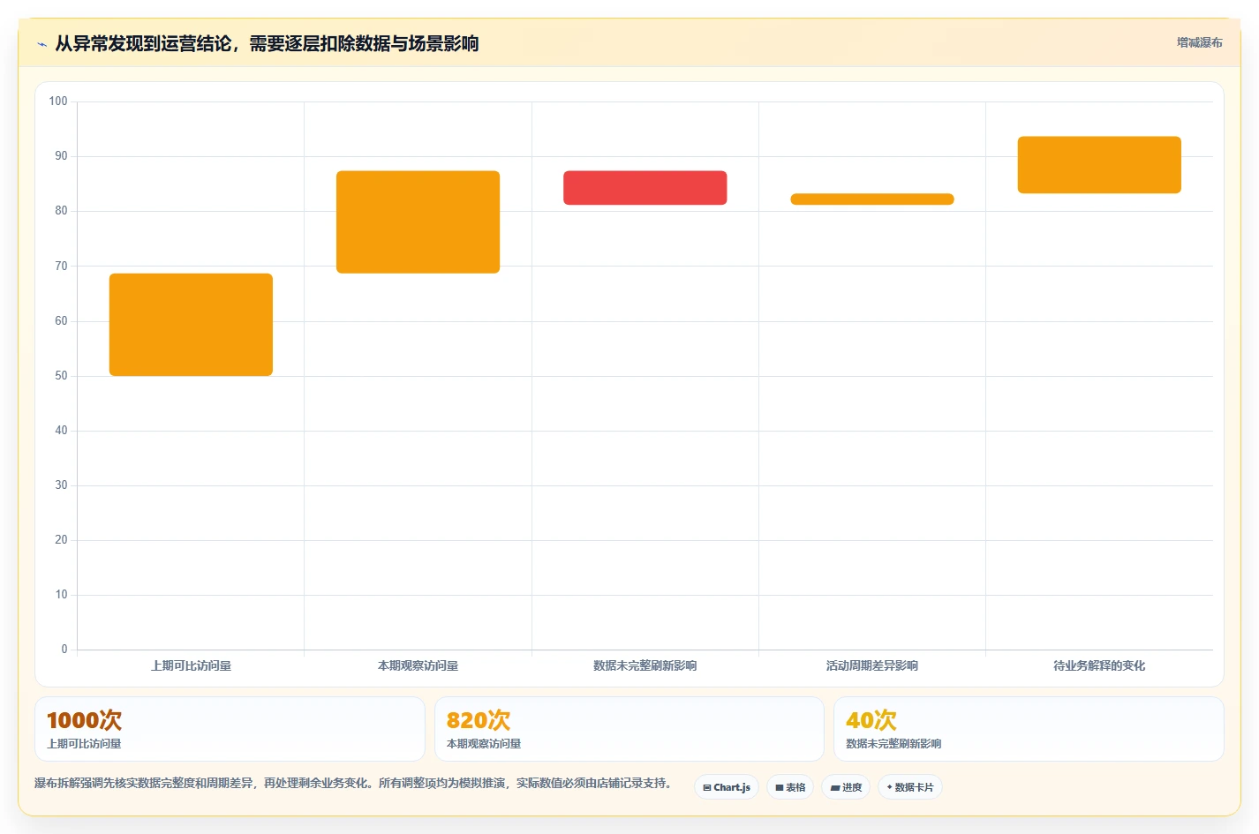
Task: Click x-axis label 本期观察访问量
Action: click(x=418, y=665)
